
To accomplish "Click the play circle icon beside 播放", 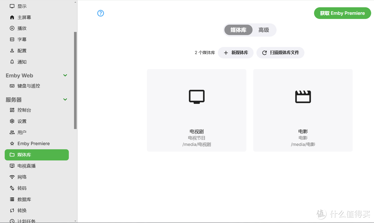I will pyautogui.click(x=12, y=28).
